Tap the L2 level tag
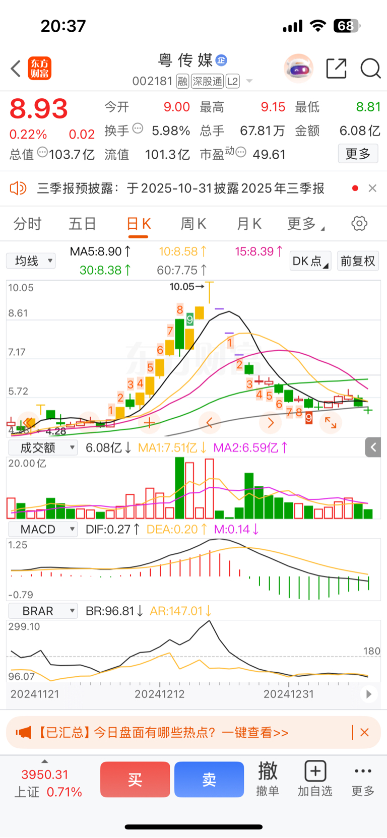The width and height of the screenshot is (387, 838). pyautogui.click(x=232, y=81)
